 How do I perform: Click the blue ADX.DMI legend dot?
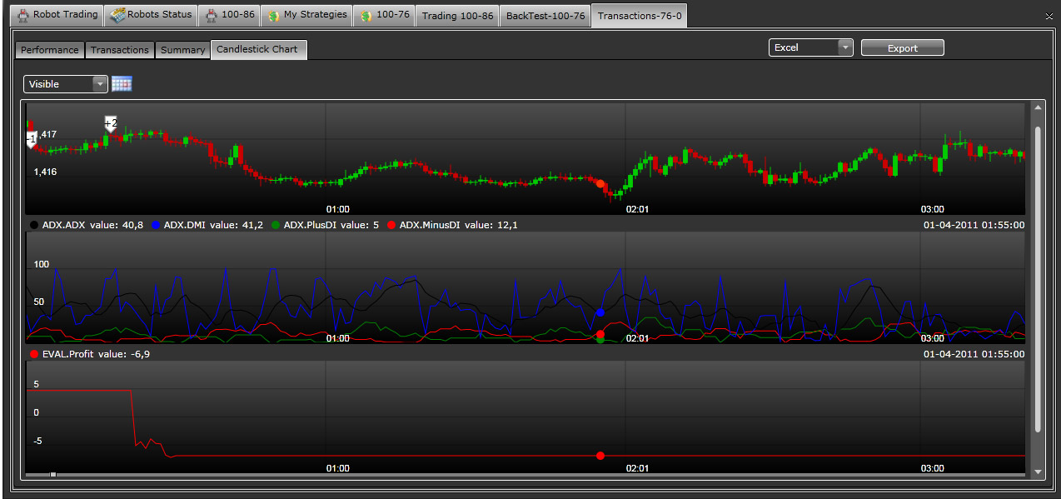tap(156, 225)
